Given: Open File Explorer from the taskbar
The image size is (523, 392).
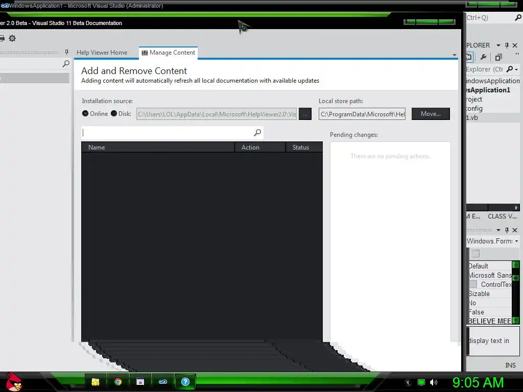Looking at the screenshot, I should pyautogui.click(x=96, y=382).
